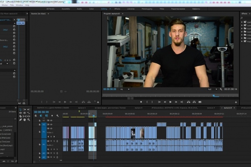Open the Program panel menu
This screenshot has height=167, width=251.
(x=123, y=14)
